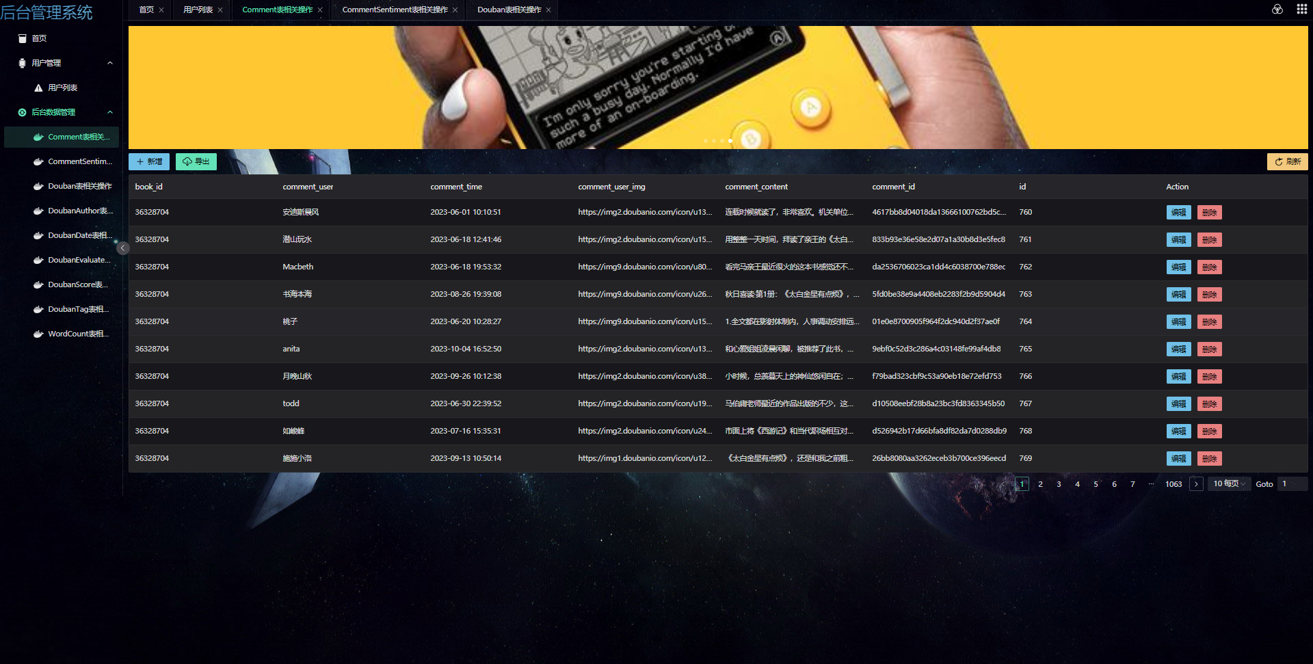Viewport: 1313px width, 664px height.
Task: Click the 用户管理 icon in sidebar
Action: [x=23, y=63]
